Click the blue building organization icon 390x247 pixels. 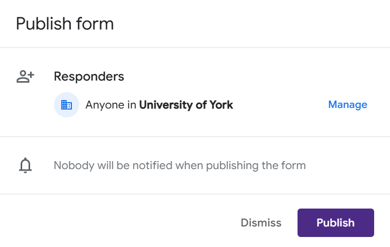coord(67,105)
